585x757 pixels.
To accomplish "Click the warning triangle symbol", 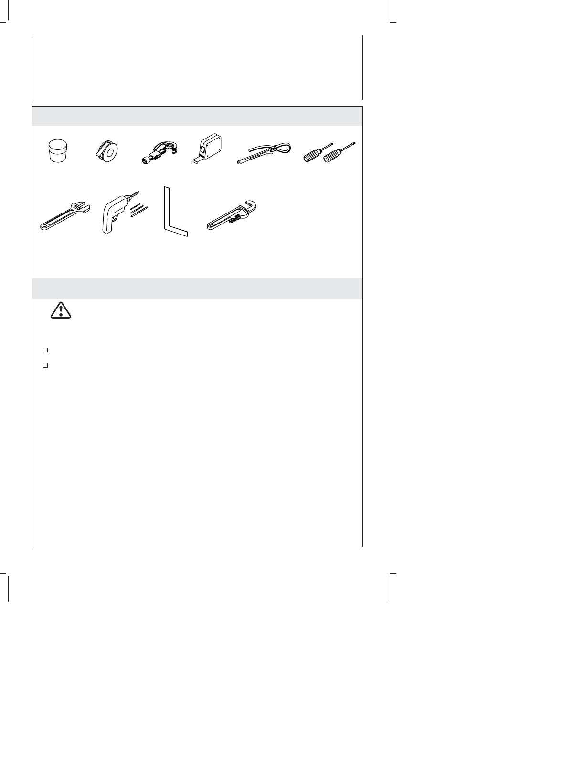I will click(61, 310).
